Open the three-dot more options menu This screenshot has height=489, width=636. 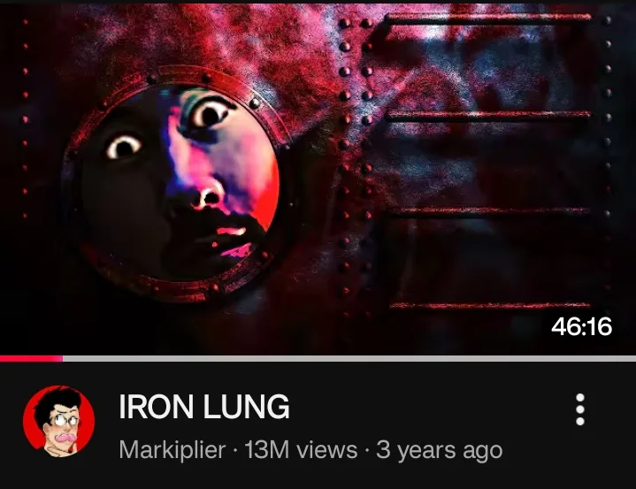coord(580,409)
